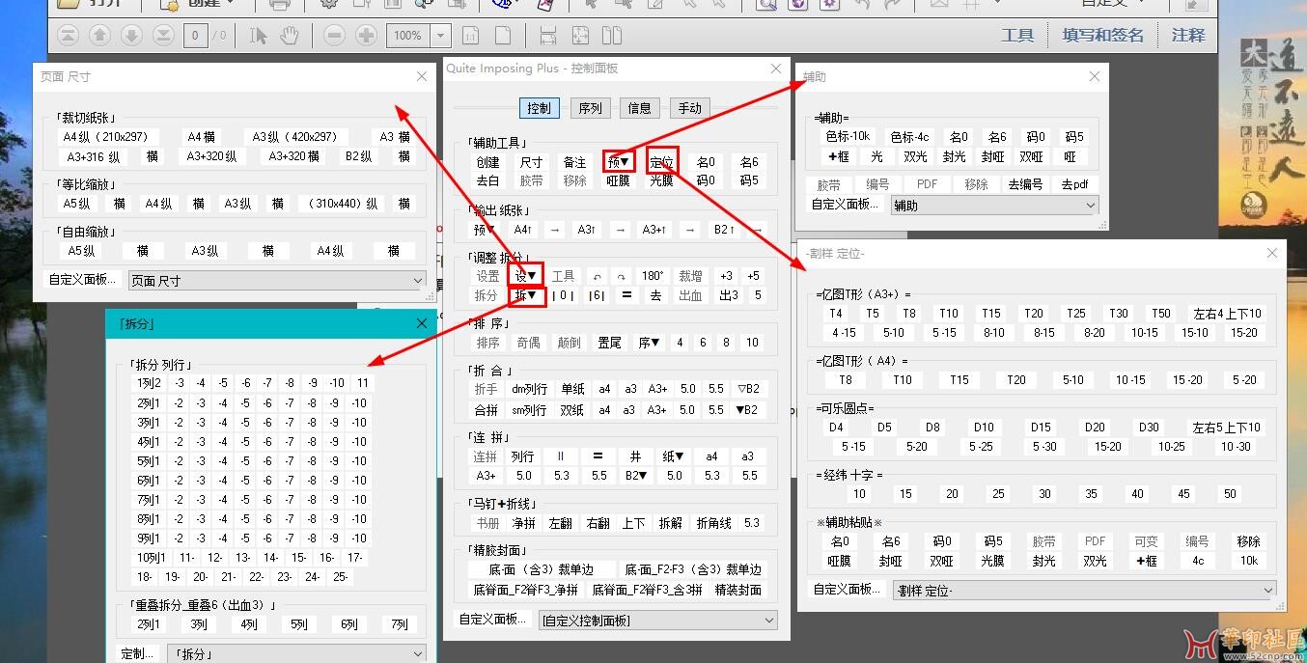Expand the 辅助 panel combo box
Image resolution: width=1307 pixels, height=663 pixels.
tap(994, 205)
